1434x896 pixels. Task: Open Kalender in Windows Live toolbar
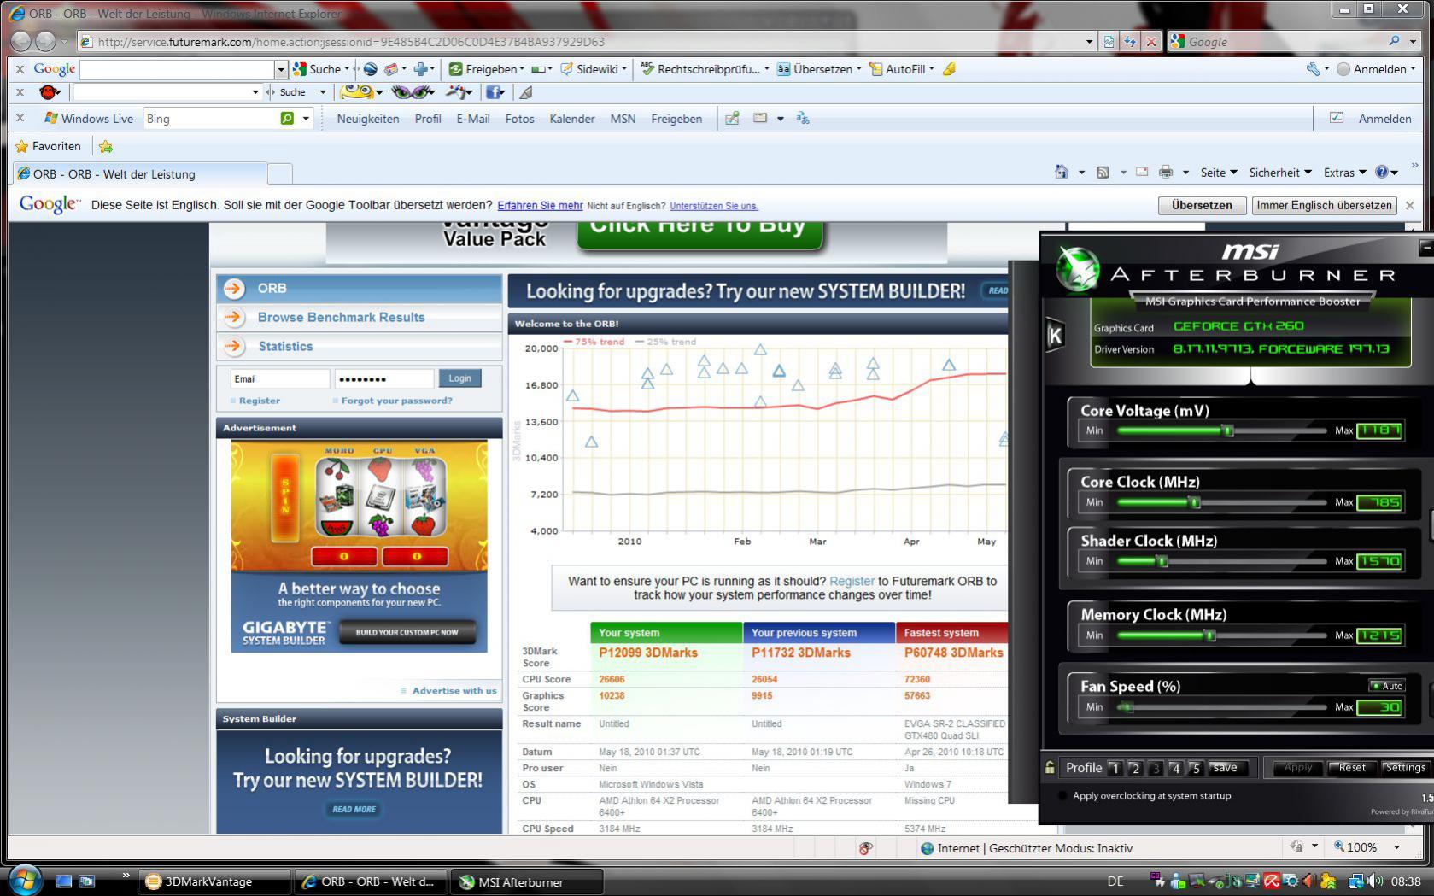(572, 119)
